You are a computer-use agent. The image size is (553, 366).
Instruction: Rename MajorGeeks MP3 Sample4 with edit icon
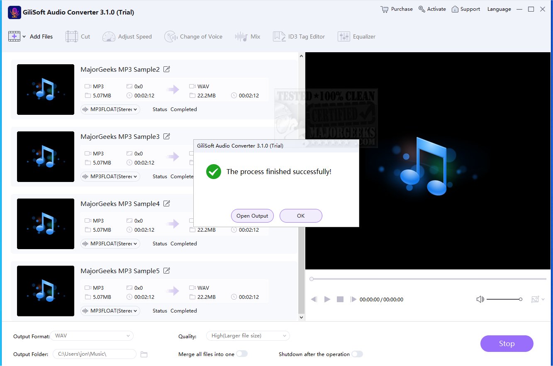click(167, 204)
